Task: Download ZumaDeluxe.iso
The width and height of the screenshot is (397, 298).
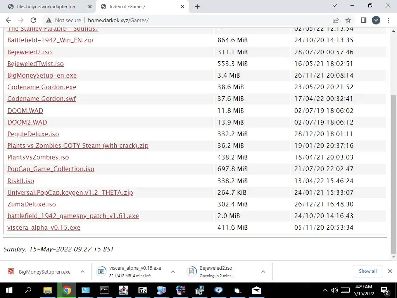Action: pyautogui.click(x=31, y=204)
